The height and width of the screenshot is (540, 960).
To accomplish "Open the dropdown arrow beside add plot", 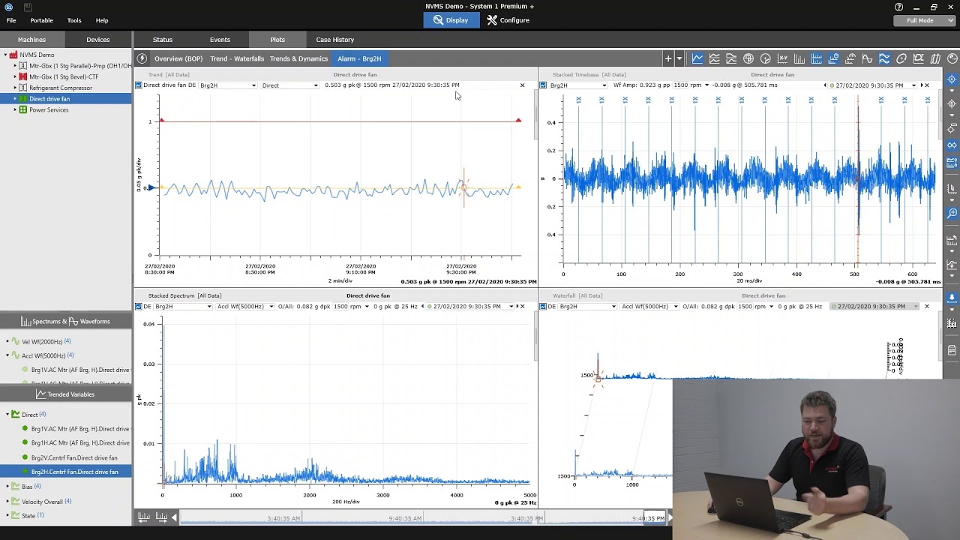I will point(679,58).
